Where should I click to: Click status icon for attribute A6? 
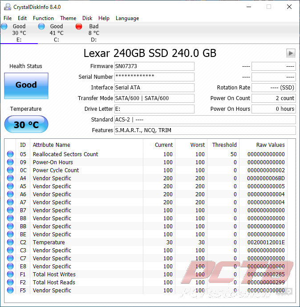(x=10, y=194)
